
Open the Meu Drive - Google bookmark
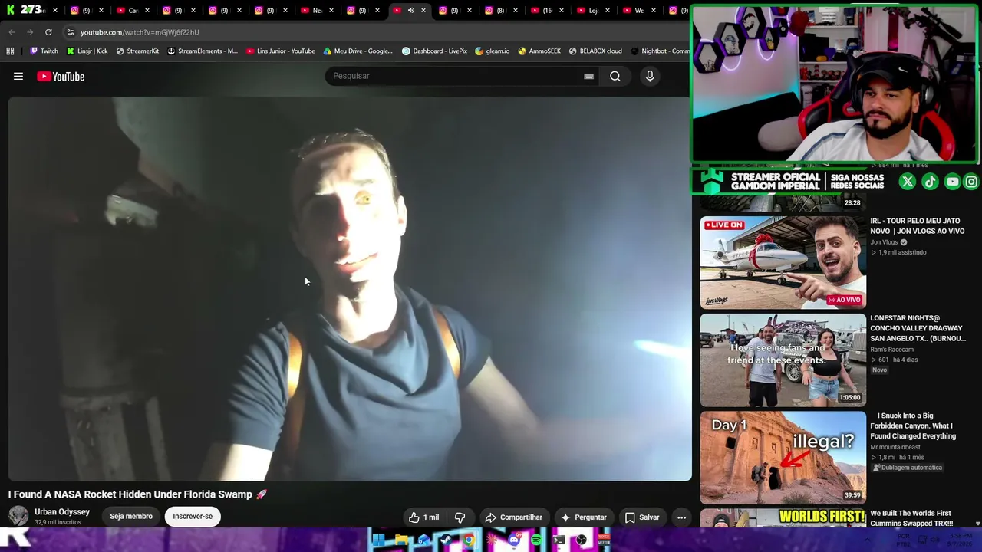pos(358,51)
